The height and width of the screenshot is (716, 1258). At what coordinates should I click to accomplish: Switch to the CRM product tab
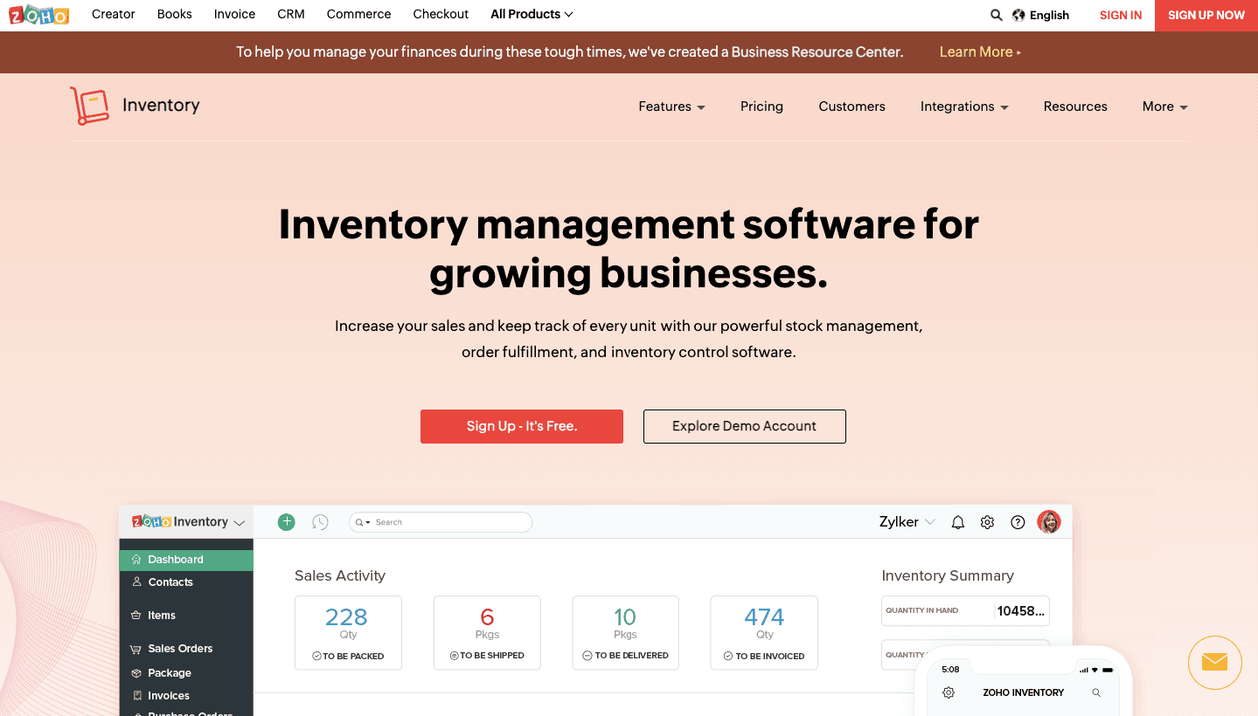[290, 14]
